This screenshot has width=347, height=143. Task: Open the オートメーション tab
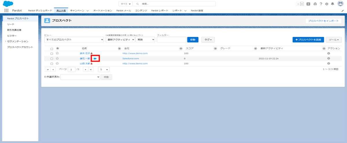point(102,11)
